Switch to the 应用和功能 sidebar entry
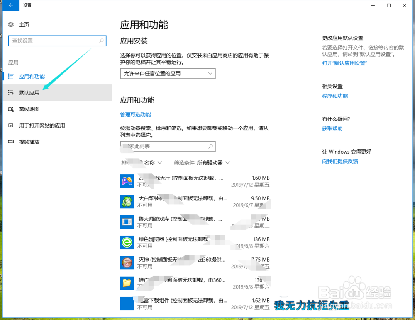This screenshot has height=320, width=415. coord(32,76)
